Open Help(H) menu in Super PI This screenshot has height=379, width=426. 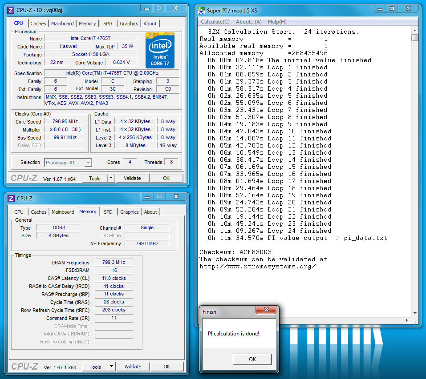pyautogui.click(x=277, y=22)
